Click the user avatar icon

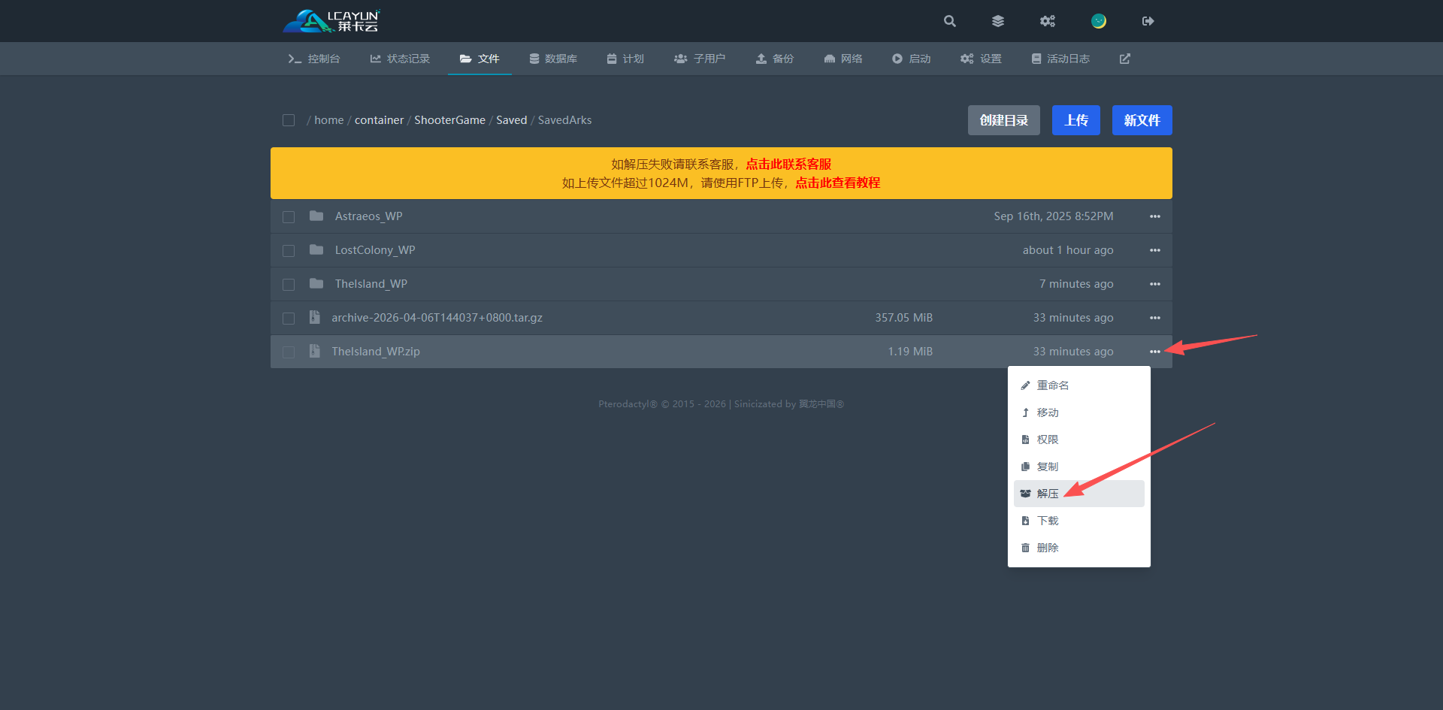[1099, 21]
